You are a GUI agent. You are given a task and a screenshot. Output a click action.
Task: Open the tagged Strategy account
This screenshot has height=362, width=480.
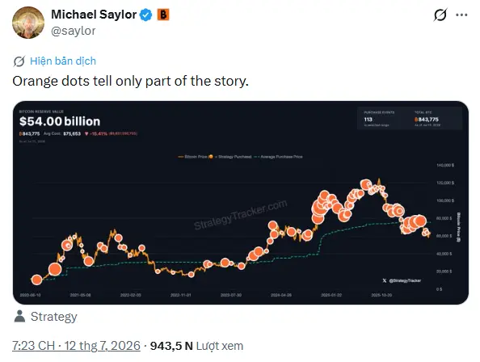tap(54, 317)
